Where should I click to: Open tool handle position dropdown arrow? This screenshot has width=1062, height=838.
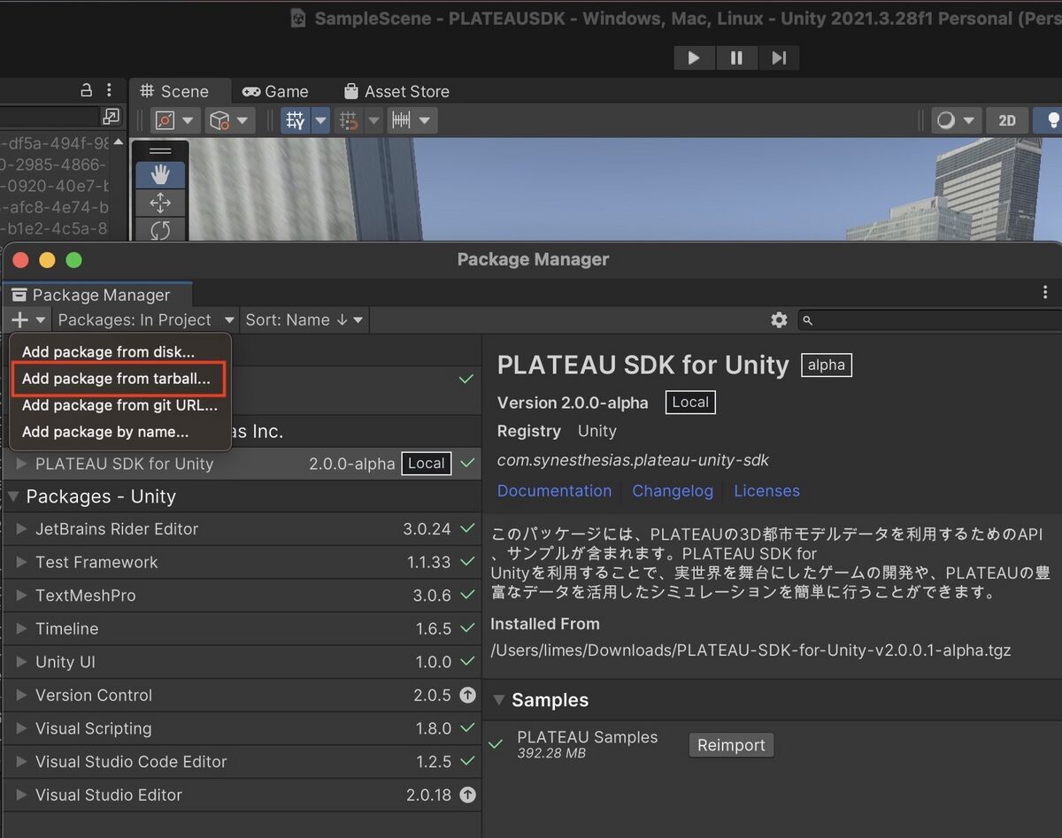tap(189, 120)
